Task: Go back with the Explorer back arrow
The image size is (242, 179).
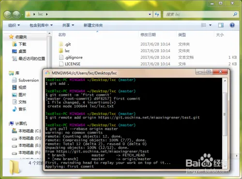Action: (7, 14)
